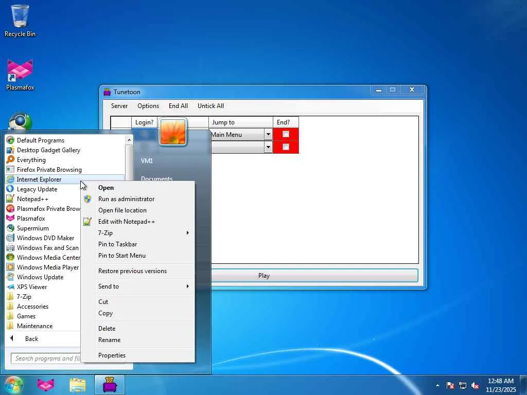Open the empty second-row Jump to dropdown
Viewport: 527px width, 395px height.
(268, 147)
